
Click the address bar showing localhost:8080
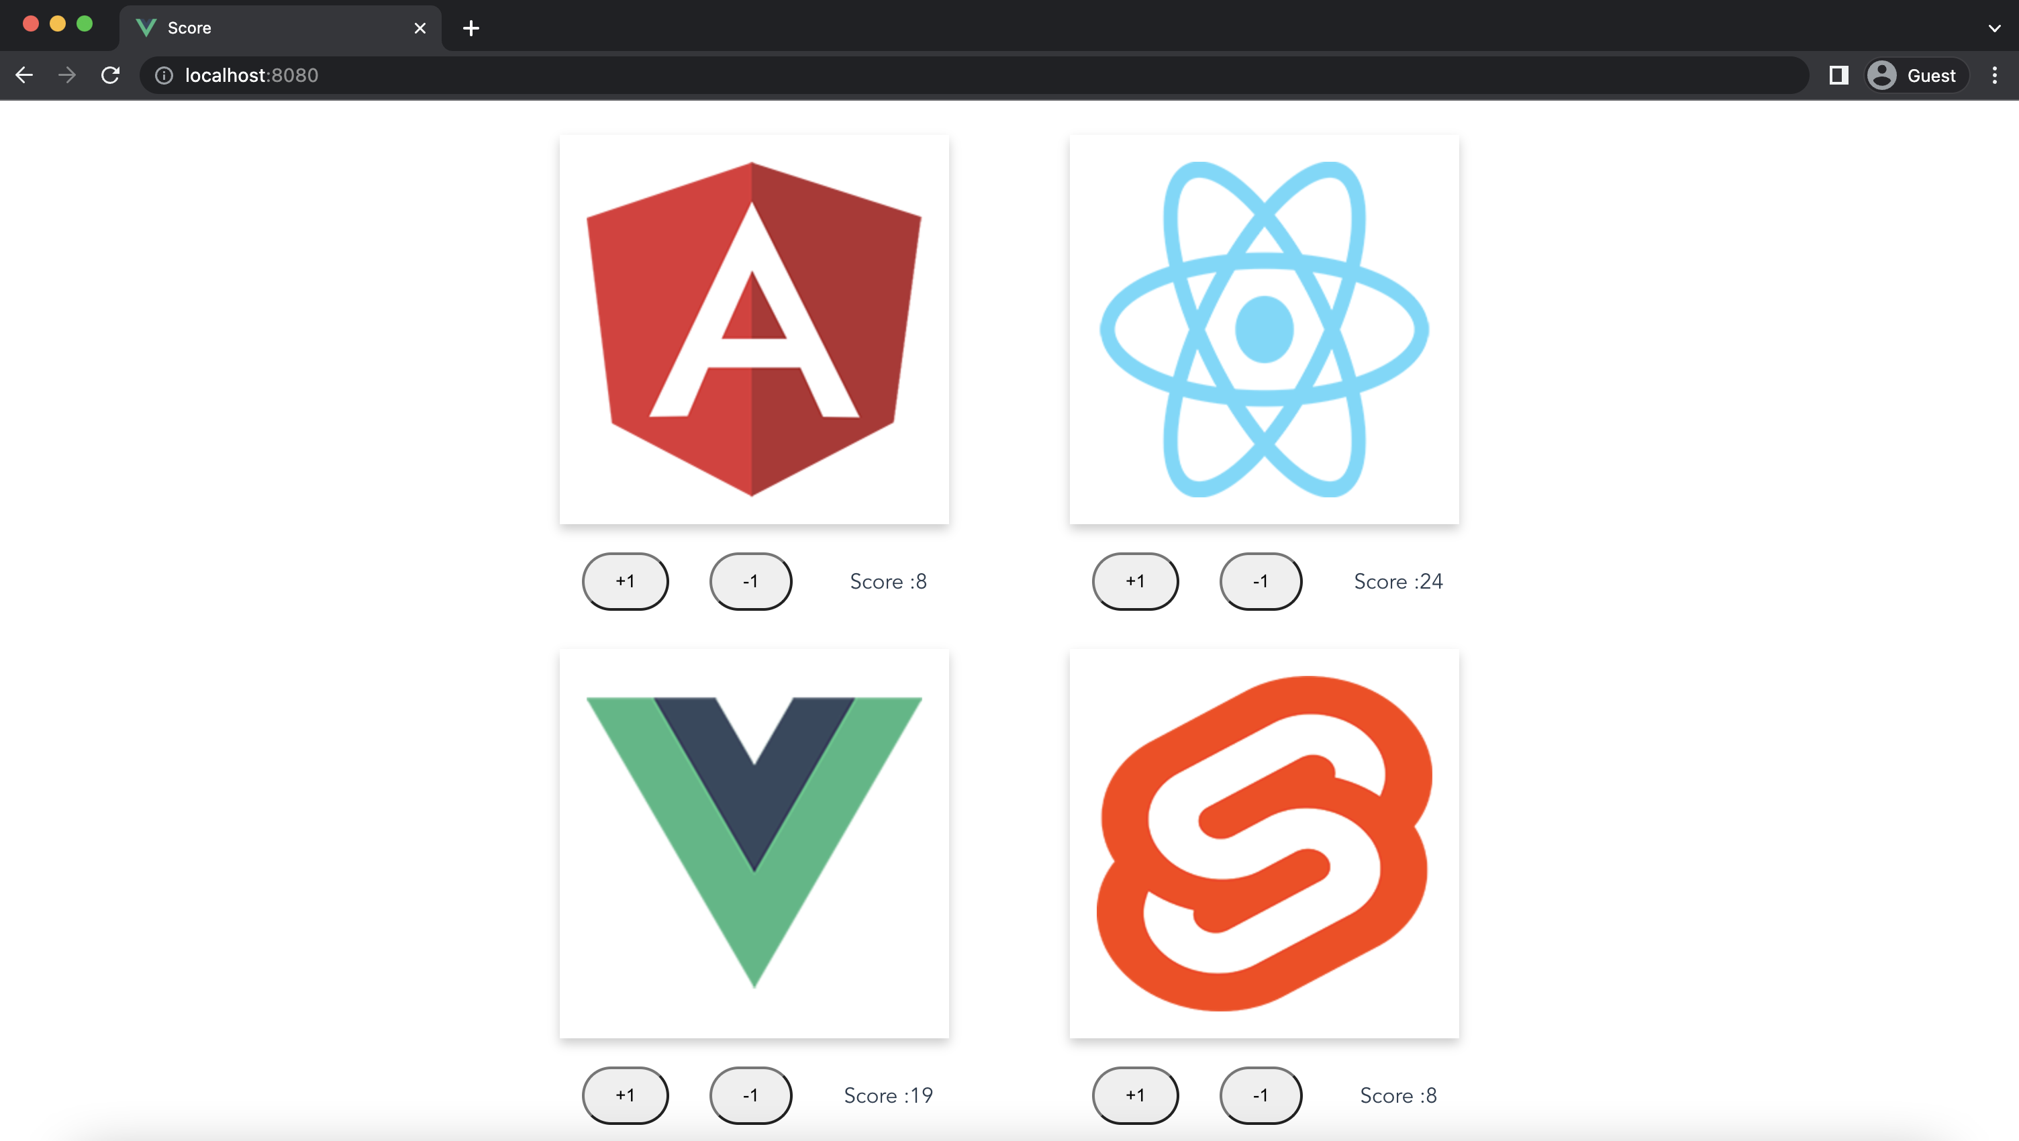[x=251, y=75]
